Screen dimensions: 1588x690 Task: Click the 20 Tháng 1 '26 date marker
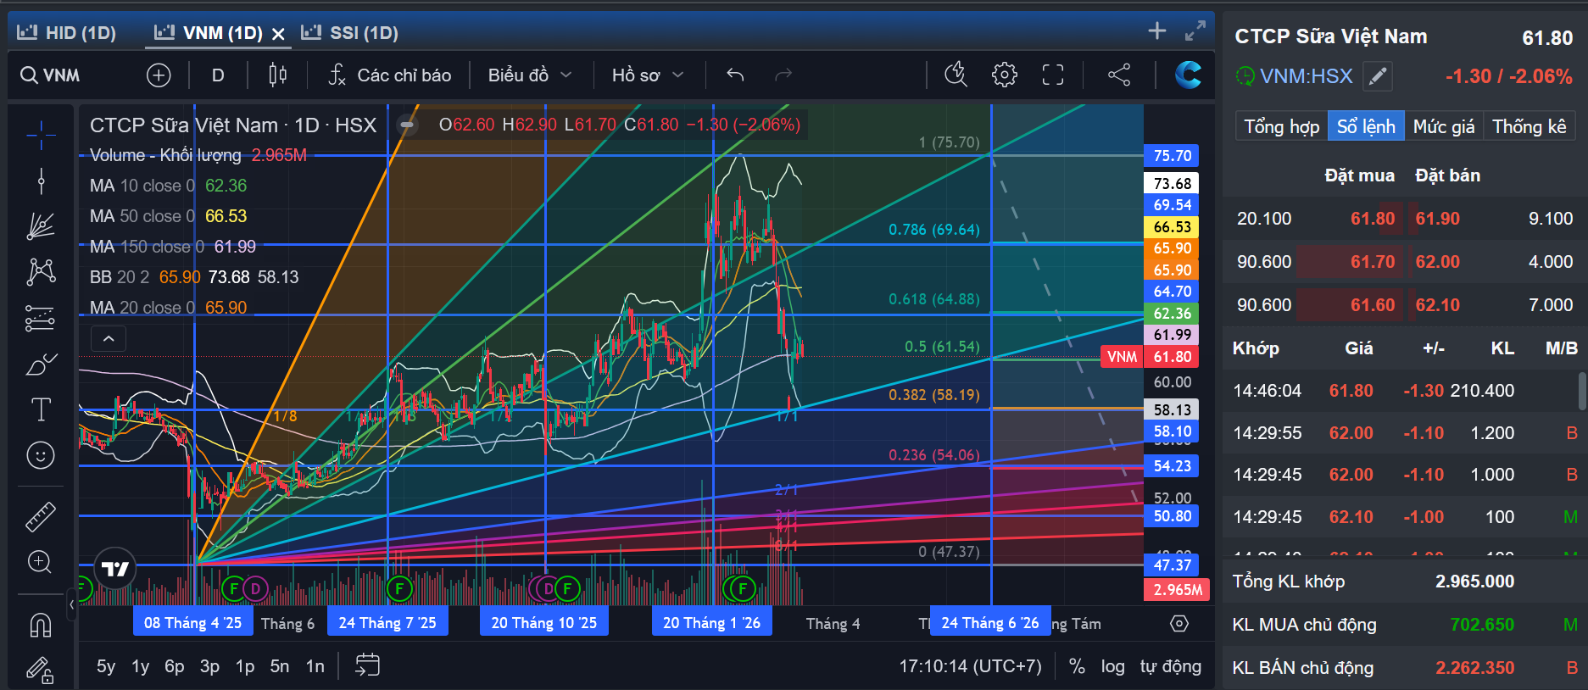(712, 623)
